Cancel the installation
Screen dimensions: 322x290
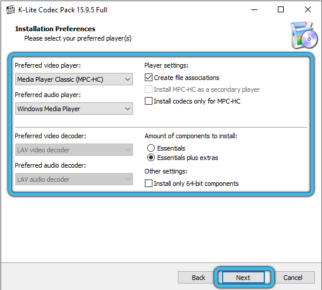coord(293,278)
